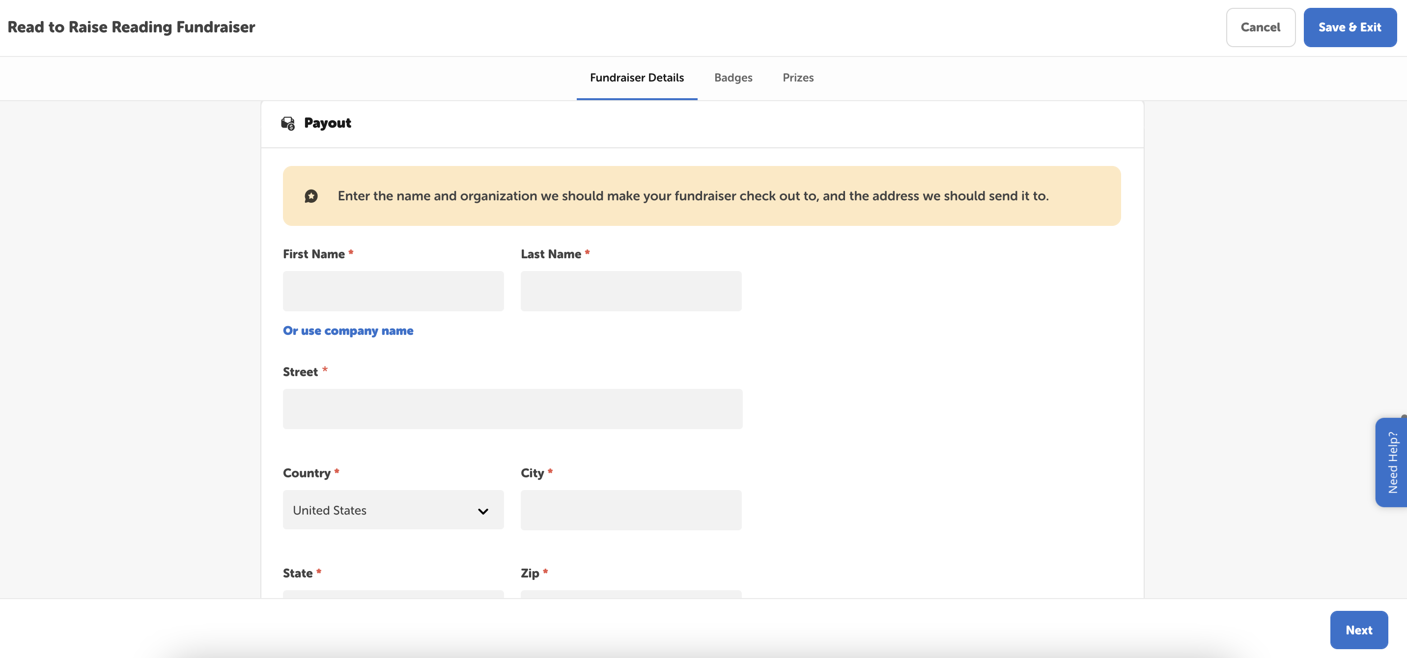Switch to the Prizes tab
The height and width of the screenshot is (658, 1407).
pyautogui.click(x=797, y=78)
